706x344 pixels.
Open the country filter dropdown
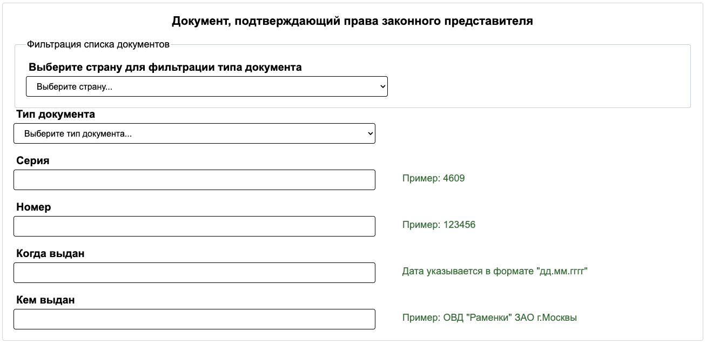[x=206, y=86]
